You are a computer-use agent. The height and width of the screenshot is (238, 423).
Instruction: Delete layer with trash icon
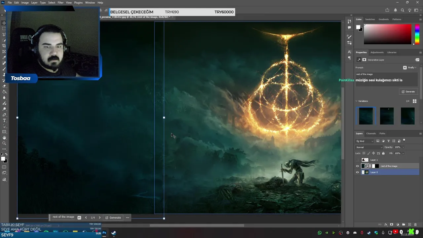[x=416, y=224]
